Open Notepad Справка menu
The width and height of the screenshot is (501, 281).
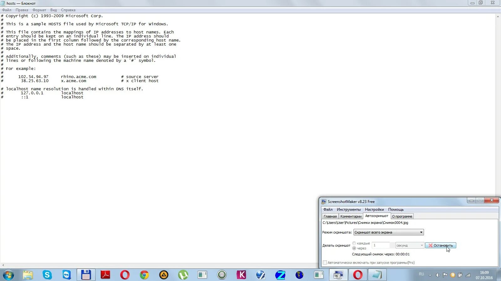click(x=68, y=10)
